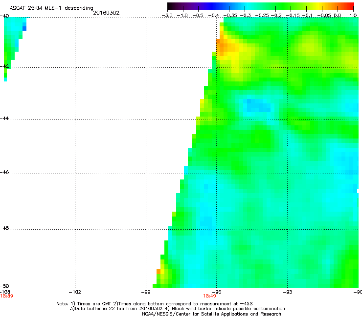
Task: Click the title 'ASCAT 25KM MLE-1 descending'
Action: pyautogui.click(x=51, y=8)
